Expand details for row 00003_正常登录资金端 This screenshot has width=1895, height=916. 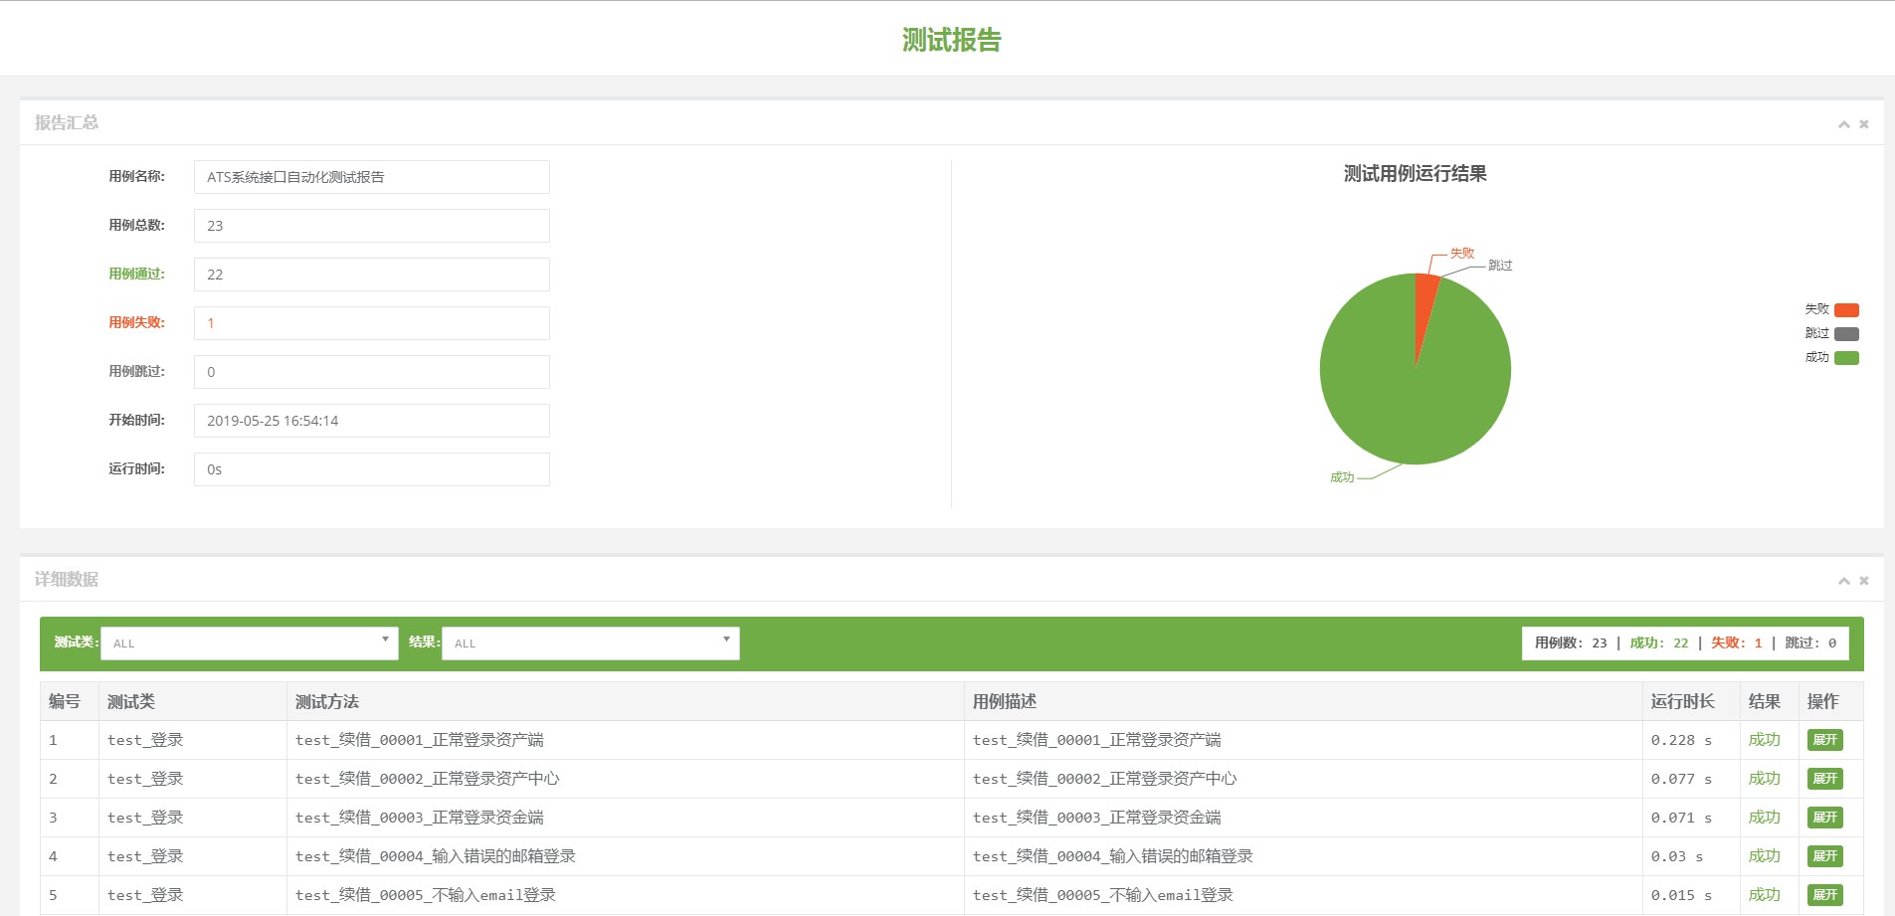click(1824, 818)
